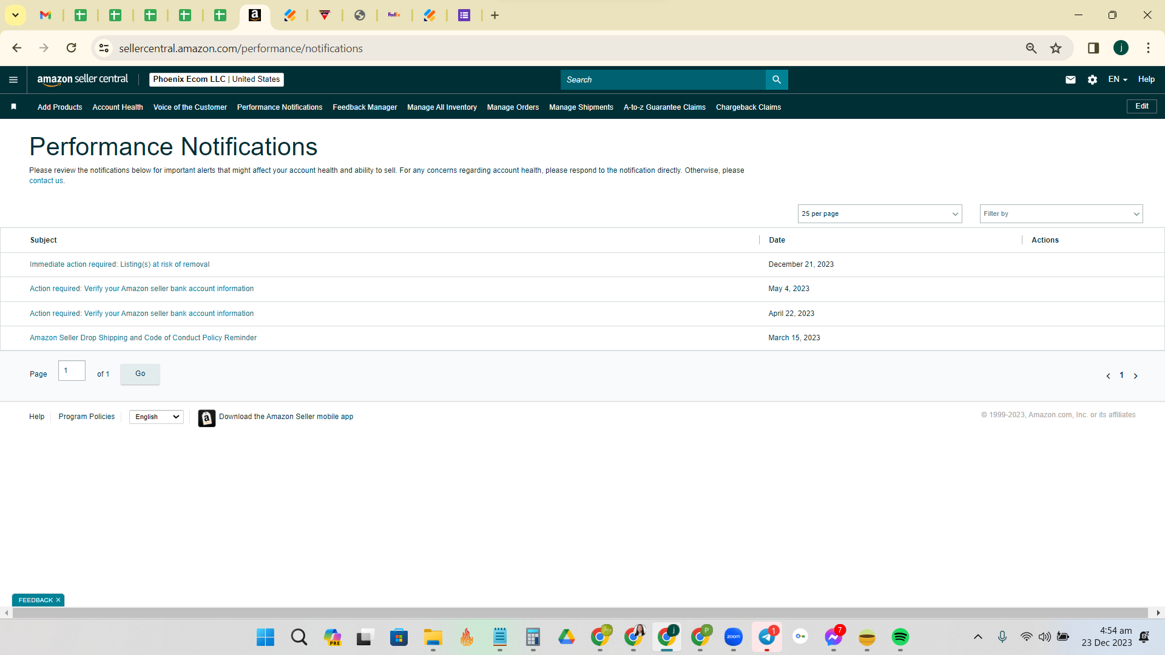1165x655 pixels.
Task: Open the Listing(s) at risk of removal notification
Action: (x=120, y=264)
